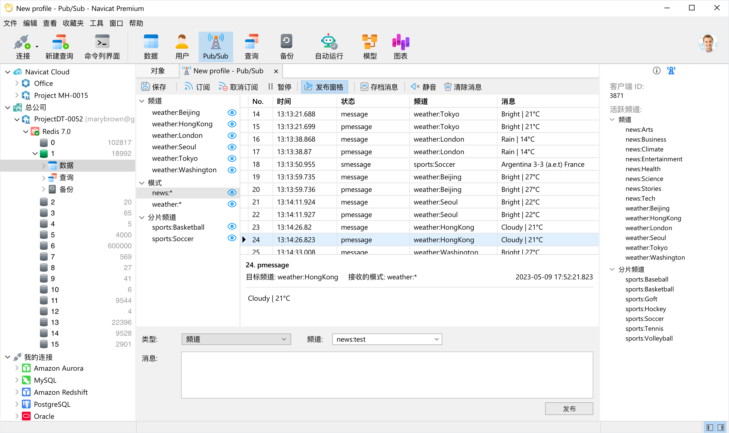Viewport: 729px width, 433px height.
Task: Click the Clear Messages trash button
Action: click(x=463, y=87)
